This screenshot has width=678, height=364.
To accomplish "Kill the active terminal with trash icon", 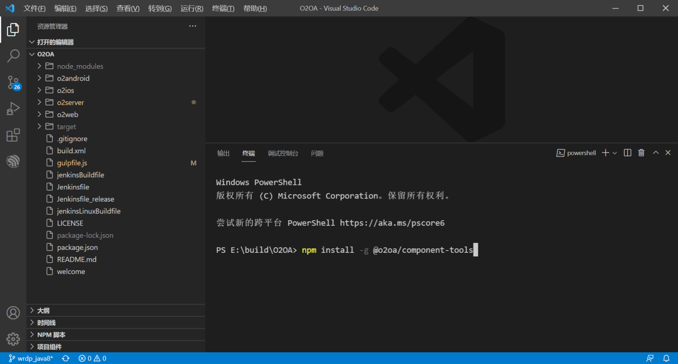I will coord(641,152).
